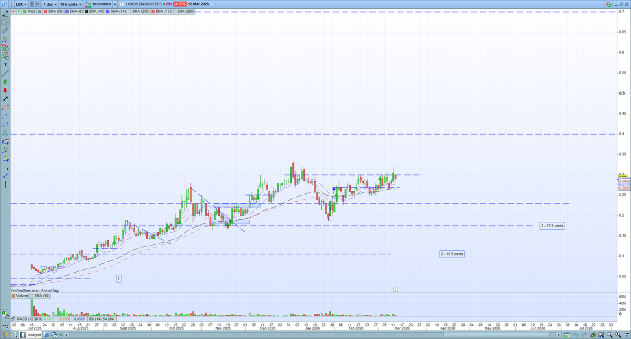Click the scroll left arrow button at bottom
Image resolution: width=631 pixels, height=339 pixels.
pos(66,335)
